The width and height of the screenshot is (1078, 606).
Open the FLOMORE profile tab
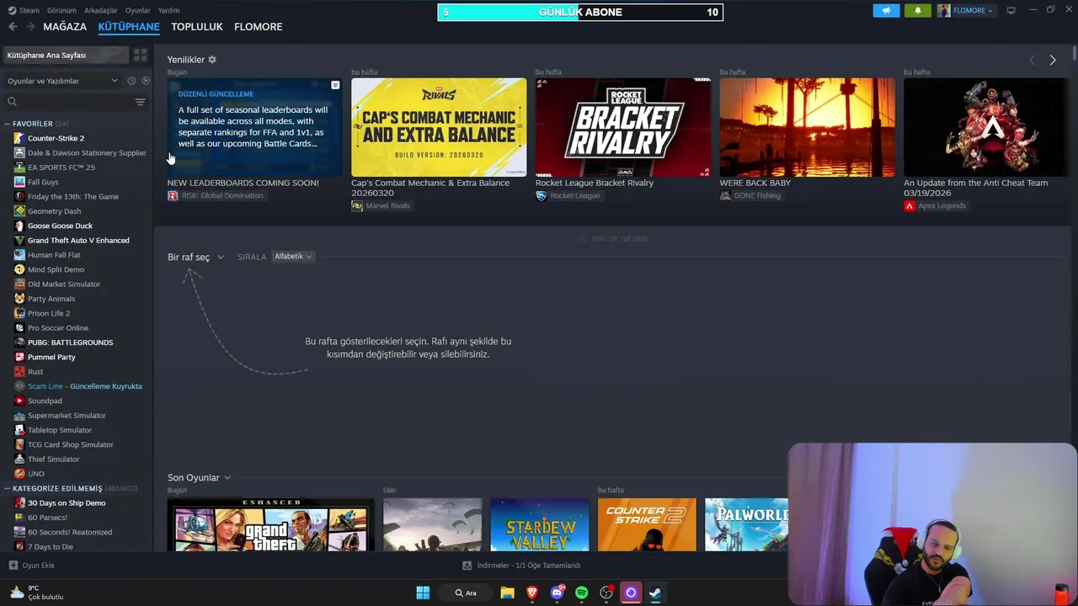click(258, 27)
